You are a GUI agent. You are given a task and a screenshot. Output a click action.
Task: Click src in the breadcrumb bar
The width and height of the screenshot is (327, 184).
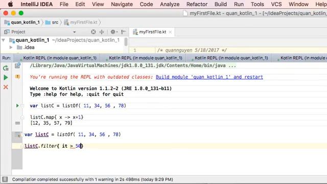pyautogui.click(x=52, y=22)
